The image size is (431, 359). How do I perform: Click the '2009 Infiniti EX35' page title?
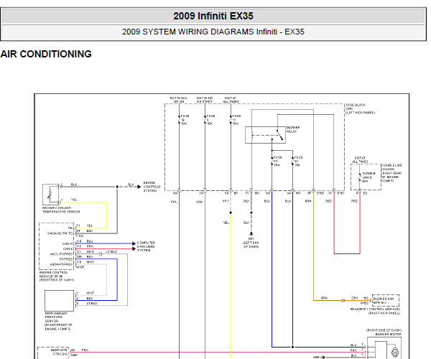coord(213,16)
